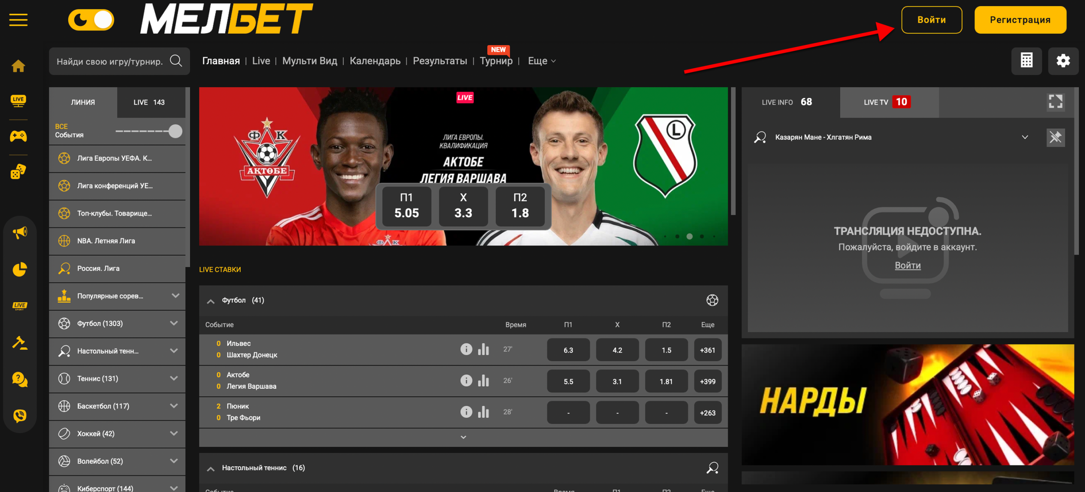
Task: Switch to LIVE TV tab
Action: 889,102
